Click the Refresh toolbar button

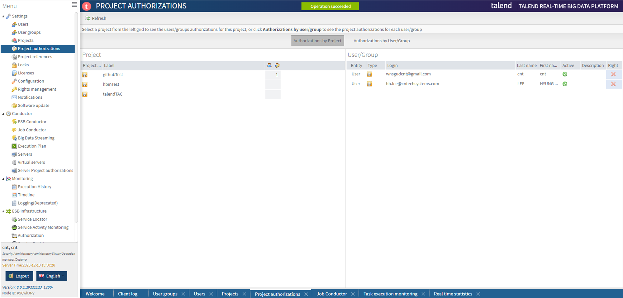96,18
